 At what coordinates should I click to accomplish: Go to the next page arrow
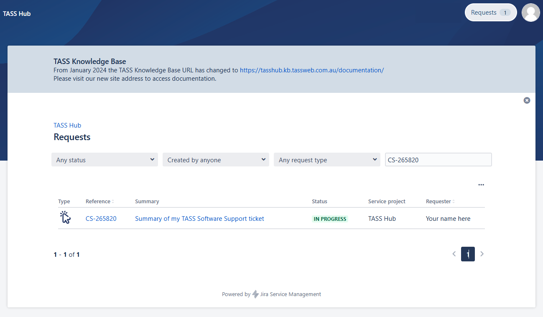(482, 254)
